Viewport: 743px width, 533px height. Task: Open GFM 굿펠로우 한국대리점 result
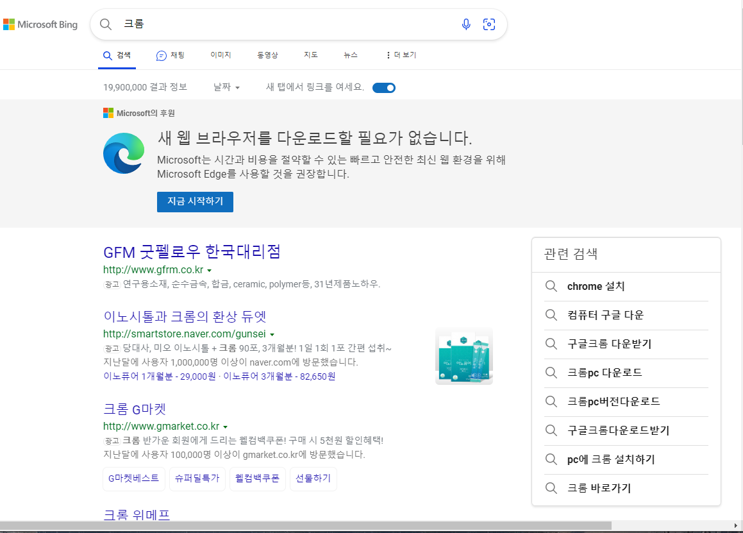point(192,251)
